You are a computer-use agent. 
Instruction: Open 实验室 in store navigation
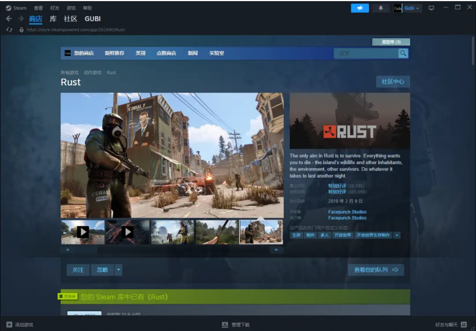click(x=217, y=53)
